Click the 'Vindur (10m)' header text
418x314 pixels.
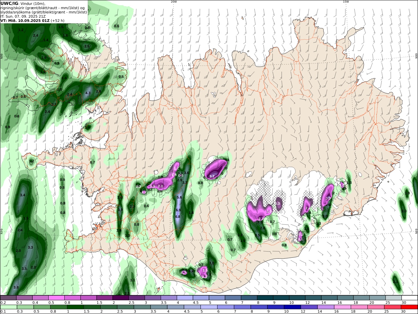click(33, 3)
